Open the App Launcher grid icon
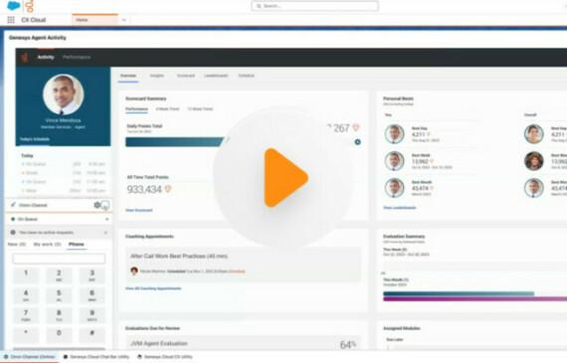This screenshot has height=363, width=567. [x=11, y=20]
